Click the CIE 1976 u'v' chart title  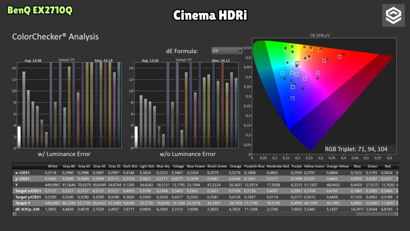pos(320,35)
